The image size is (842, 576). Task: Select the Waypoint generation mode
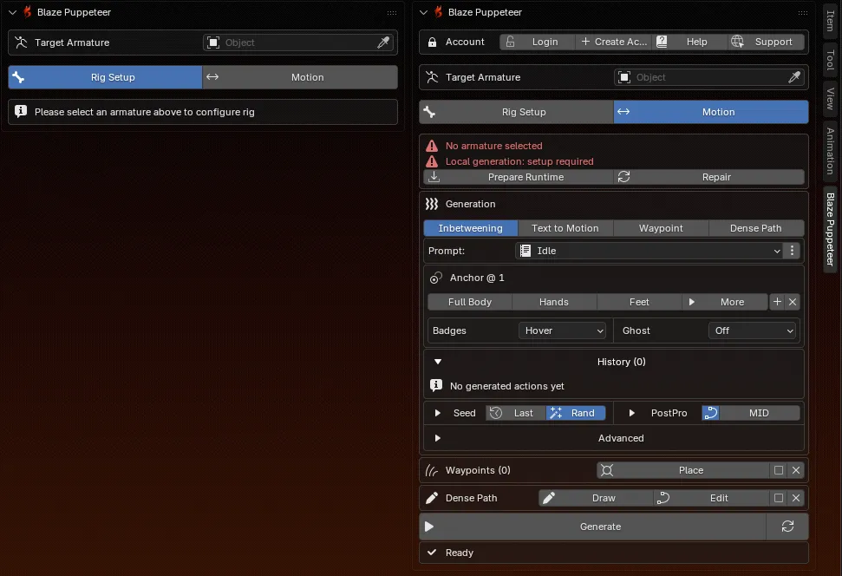pyautogui.click(x=661, y=228)
